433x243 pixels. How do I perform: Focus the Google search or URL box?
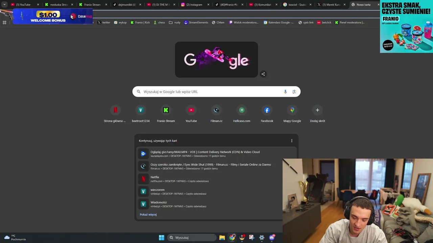[x=216, y=92]
